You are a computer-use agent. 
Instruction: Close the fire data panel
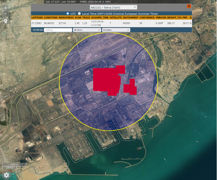(x=189, y=6)
